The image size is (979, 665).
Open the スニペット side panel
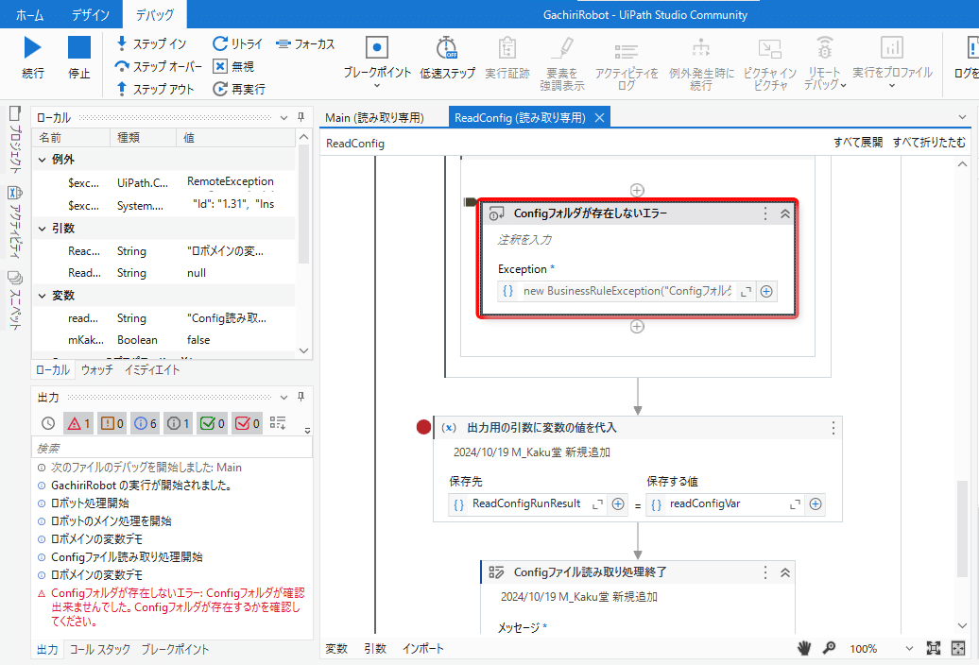(x=14, y=299)
